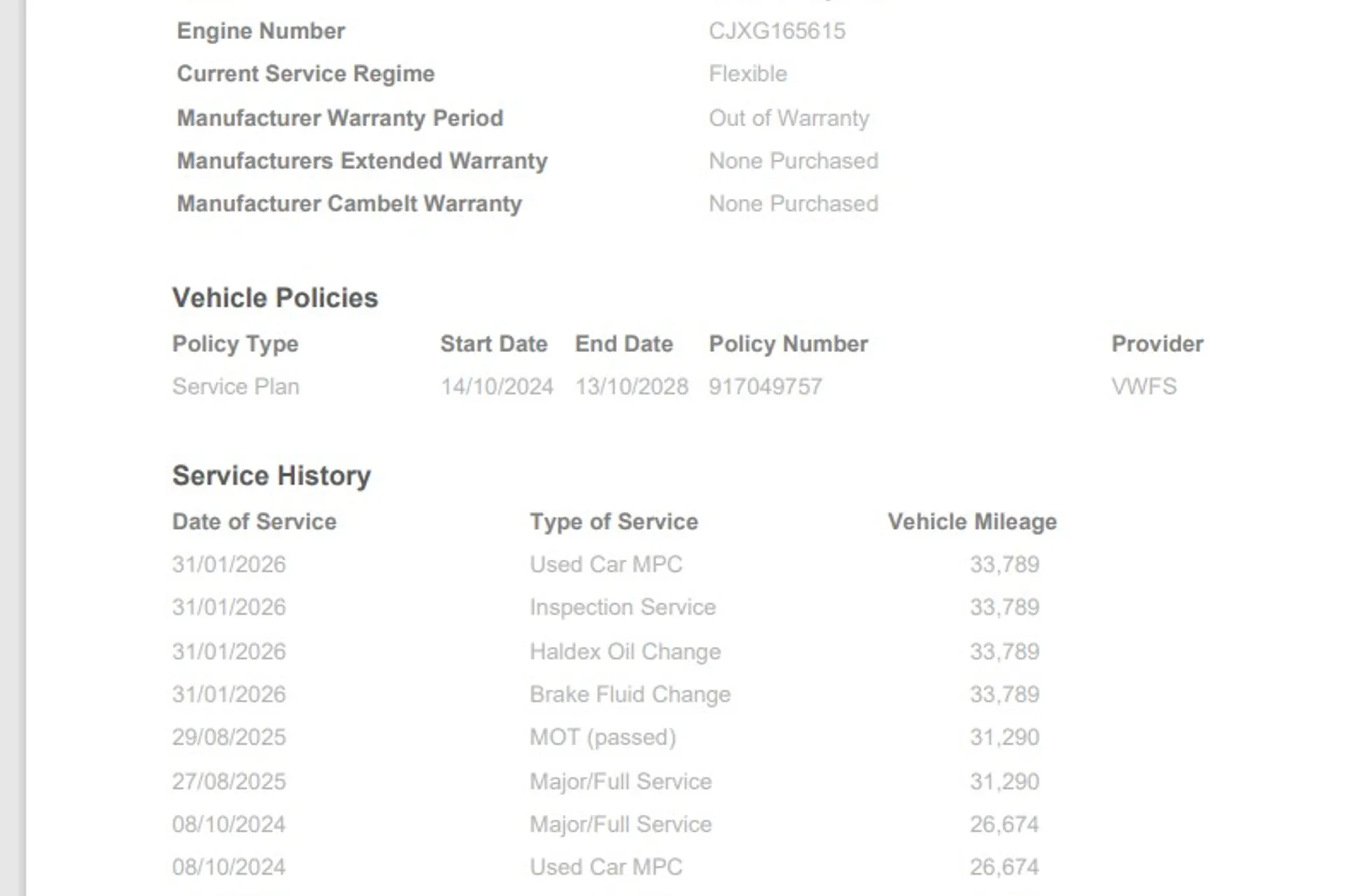
Task: Click policy end date 13/10/2028
Action: tap(631, 386)
